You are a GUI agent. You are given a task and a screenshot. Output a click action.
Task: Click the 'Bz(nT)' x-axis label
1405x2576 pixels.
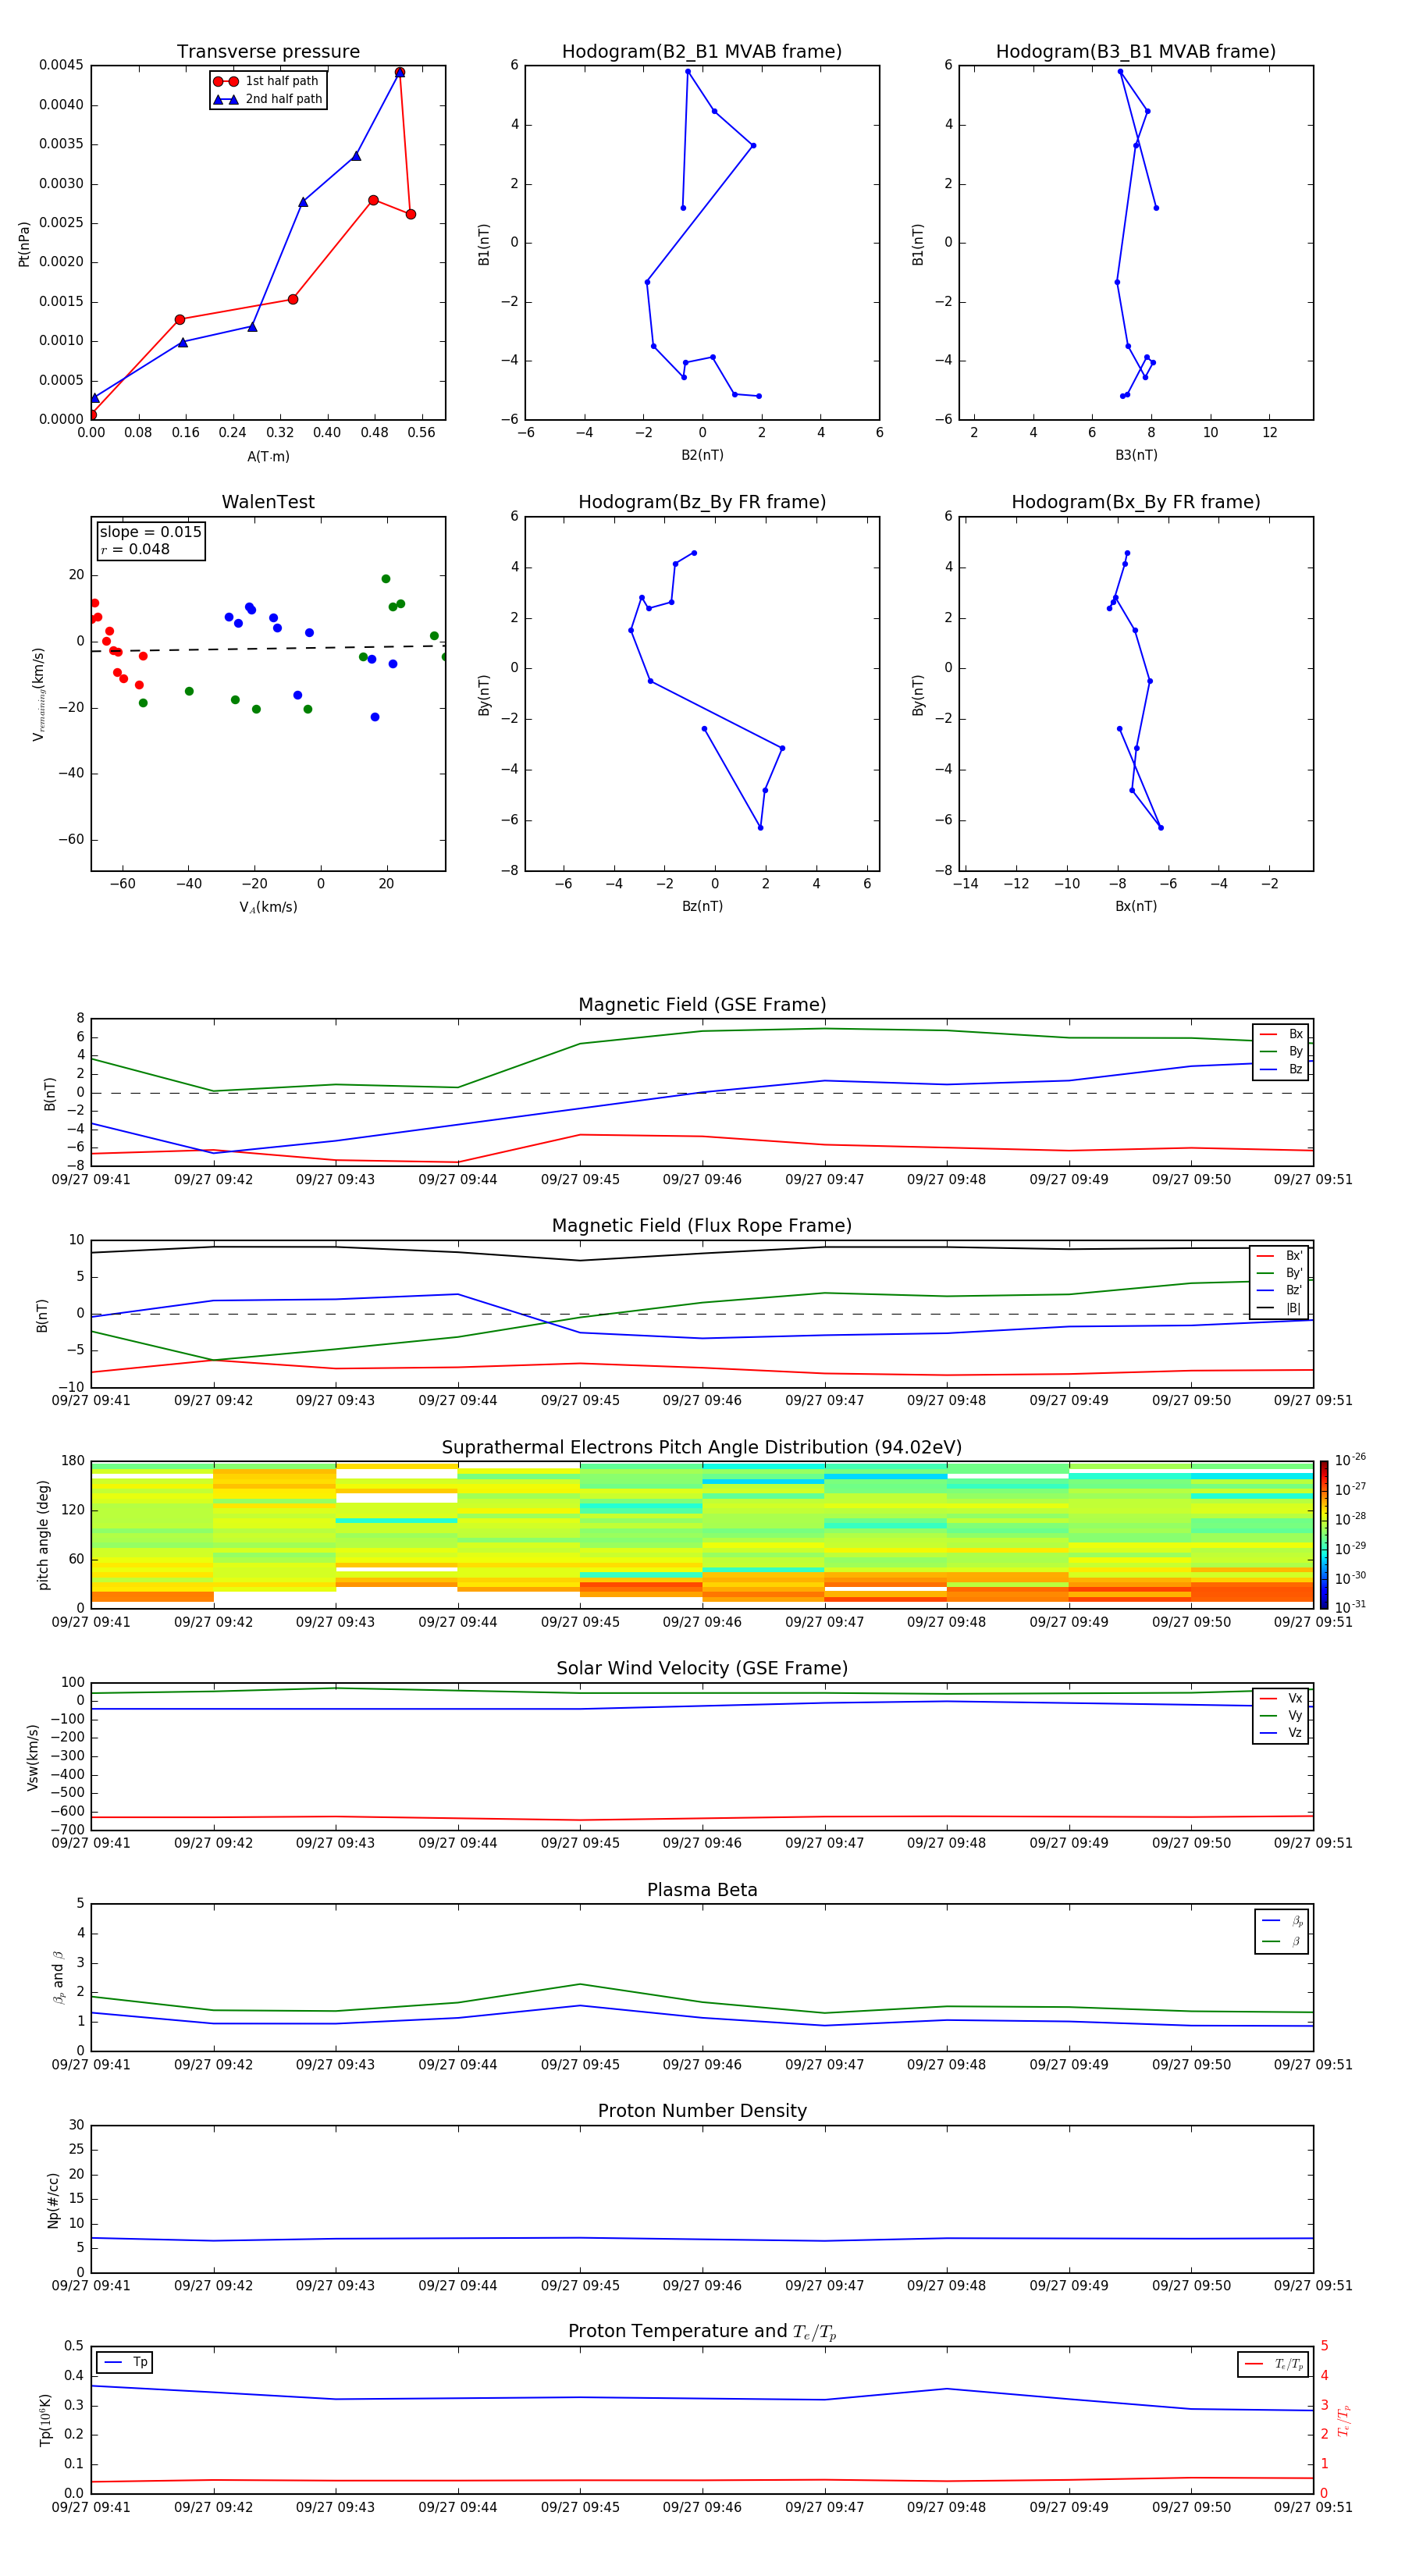pos(702,906)
